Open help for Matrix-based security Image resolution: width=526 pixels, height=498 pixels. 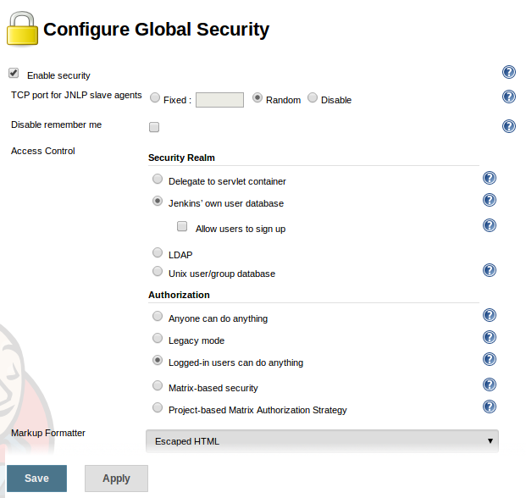click(489, 385)
